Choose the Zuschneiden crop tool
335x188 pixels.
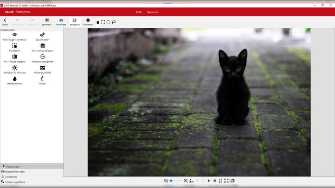pos(42,37)
